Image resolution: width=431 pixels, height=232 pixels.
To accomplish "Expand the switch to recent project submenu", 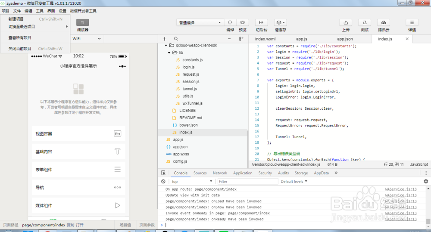I will pyautogui.click(x=35, y=27).
